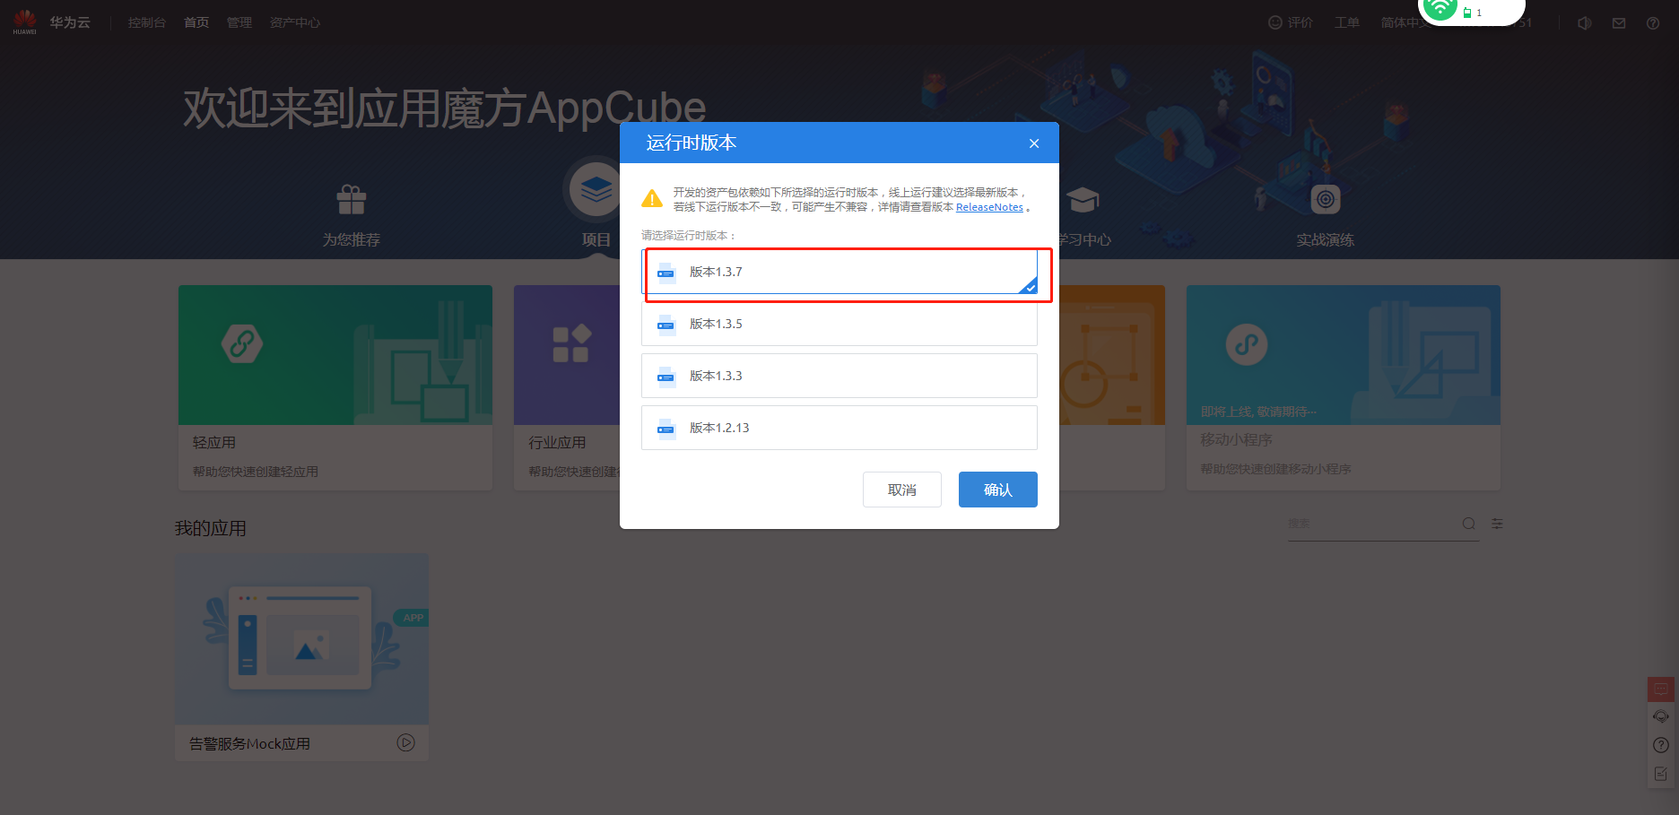Open the 学习中心 graduation cap tab
Screen dimensions: 1679x815
click(1083, 215)
